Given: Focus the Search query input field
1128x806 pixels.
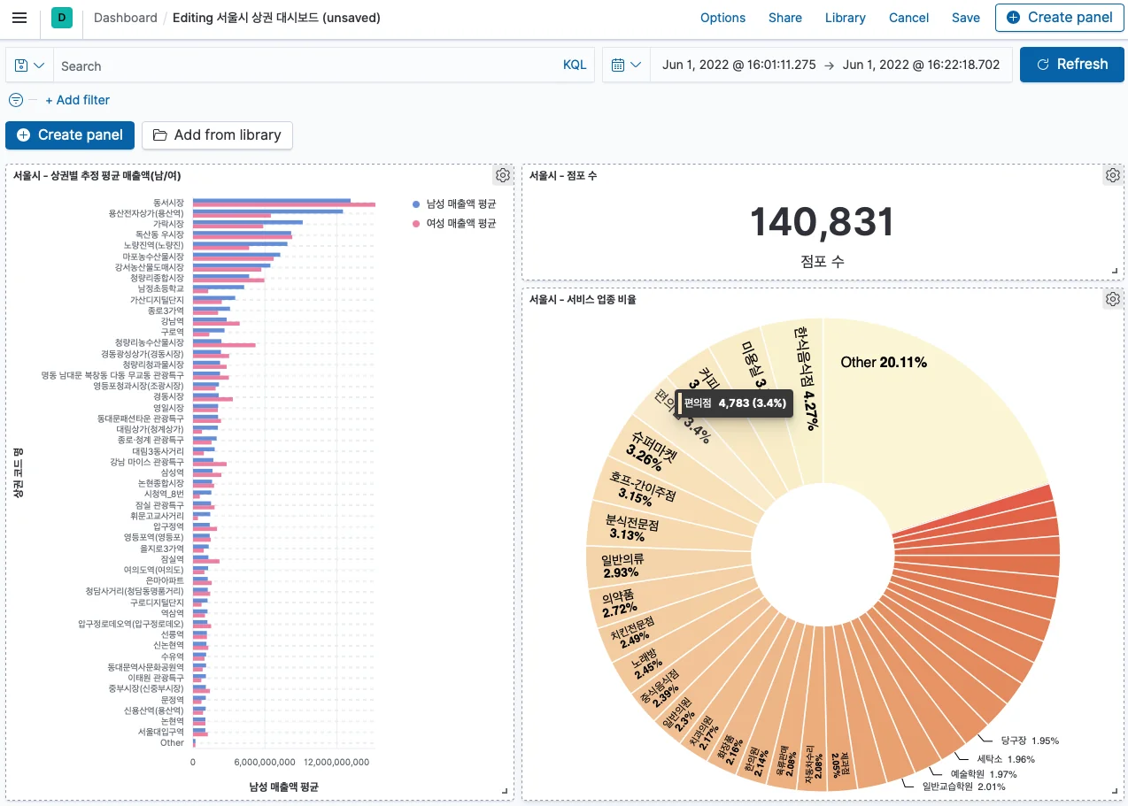Looking at the screenshot, I should [x=301, y=65].
